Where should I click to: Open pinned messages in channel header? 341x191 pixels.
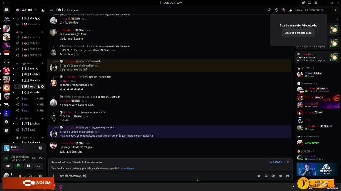tap(283, 10)
